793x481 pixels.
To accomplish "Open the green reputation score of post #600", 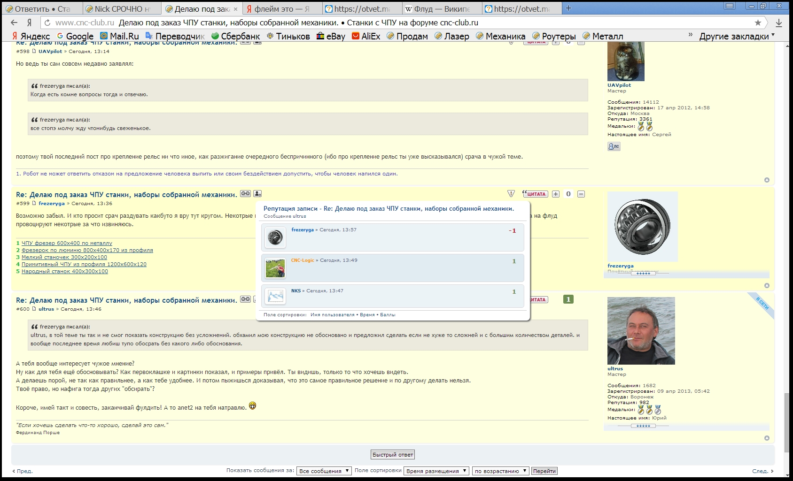I will coord(568,299).
